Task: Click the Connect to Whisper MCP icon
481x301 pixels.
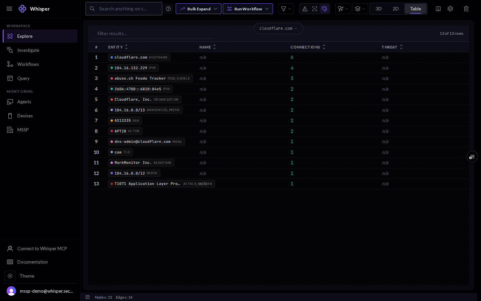Action: pos(10,248)
